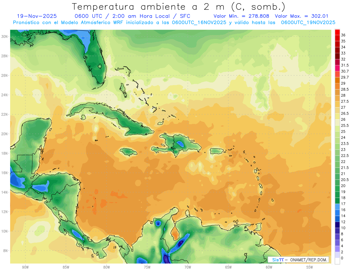This screenshot has height=271, width=351.
Task: Click the '18N' latitude label
Action: pyautogui.click(x=4, y=153)
